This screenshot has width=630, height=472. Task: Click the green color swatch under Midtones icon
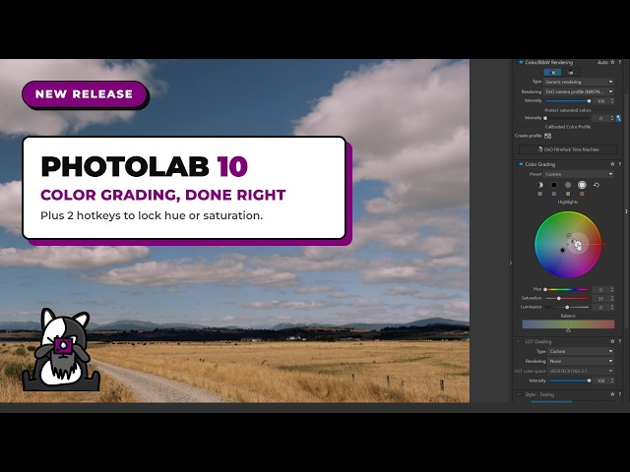pos(568,194)
